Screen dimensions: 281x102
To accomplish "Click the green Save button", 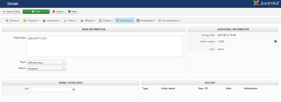I will [36, 12].
